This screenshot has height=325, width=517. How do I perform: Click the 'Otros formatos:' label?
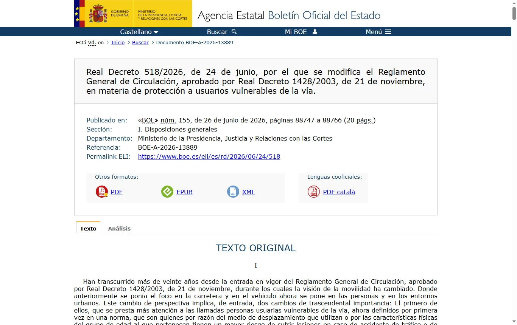(117, 177)
